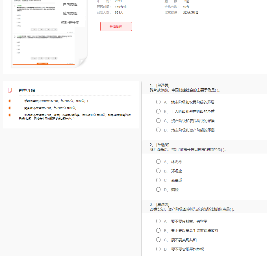Click the 开始做题 button
Viewport: 267px width, 258px height.
(116, 26)
